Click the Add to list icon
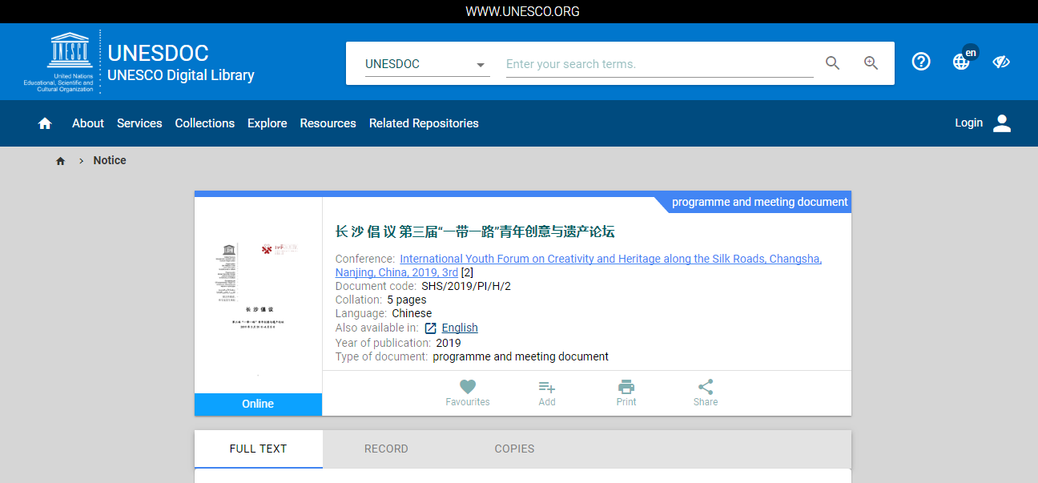Image resolution: width=1038 pixels, height=483 pixels. pos(547,387)
